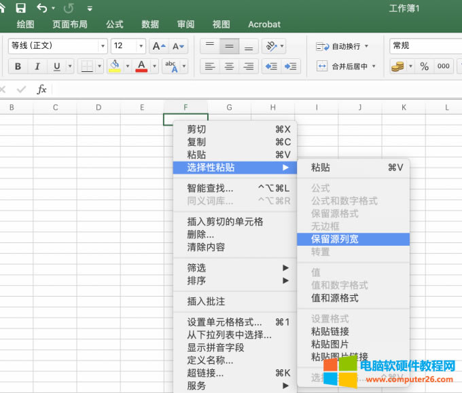
Task: Click the insert function fx icon
Action: pyautogui.click(x=41, y=89)
